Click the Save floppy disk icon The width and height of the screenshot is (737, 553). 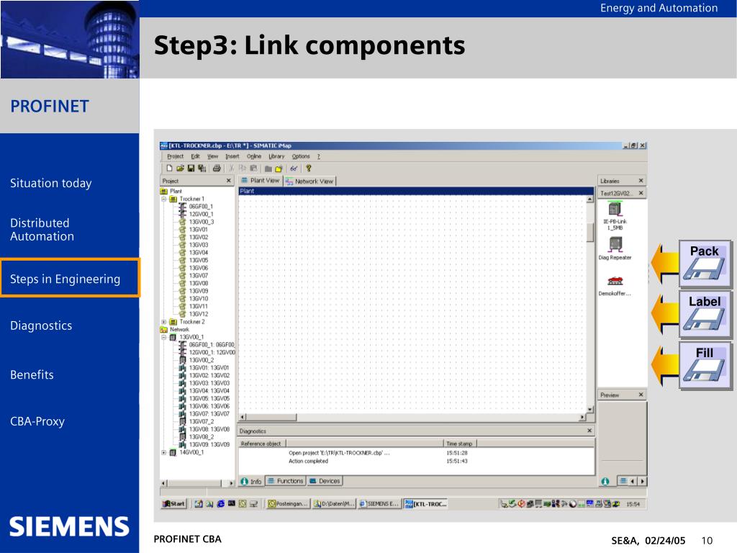point(191,168)
